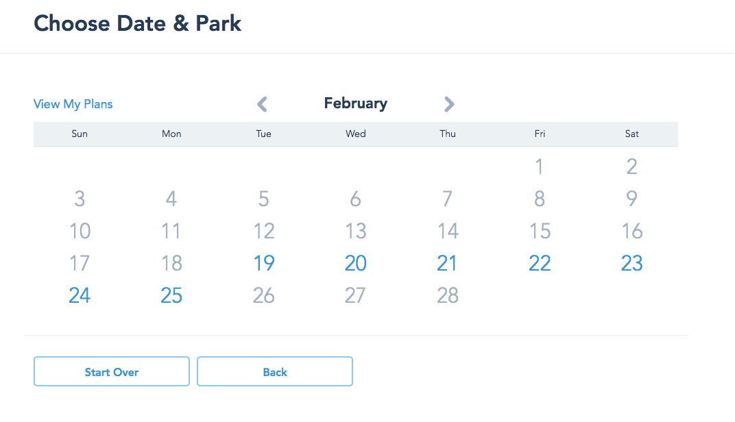
Task: Choose Saturday February 23
Action: pyautogui.click(x=631, y=263)
